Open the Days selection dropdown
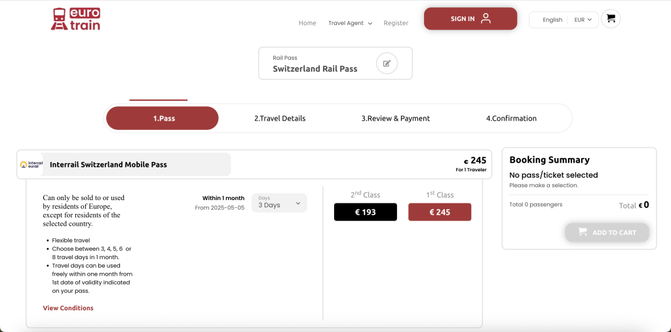Image resolution: width=671 pixels, height=332 pixels. click(x=279, y=203)
